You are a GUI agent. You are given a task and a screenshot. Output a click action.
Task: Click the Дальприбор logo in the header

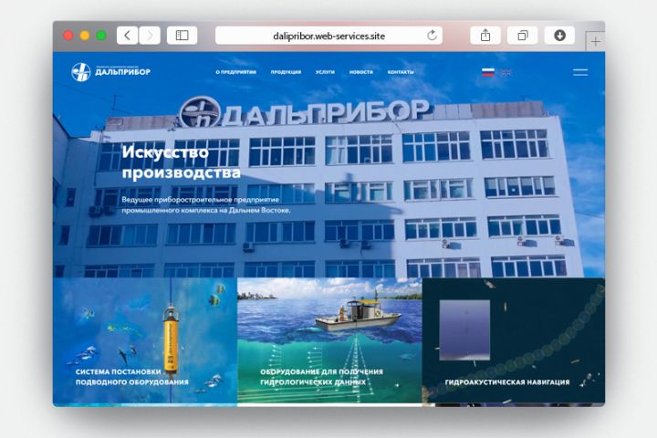click(110, 72)
